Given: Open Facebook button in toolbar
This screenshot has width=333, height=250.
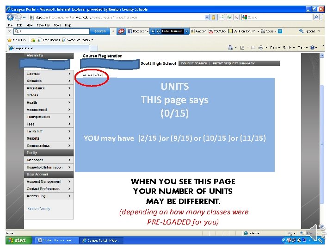Looking at the screenshot, I should coord(138,31).
